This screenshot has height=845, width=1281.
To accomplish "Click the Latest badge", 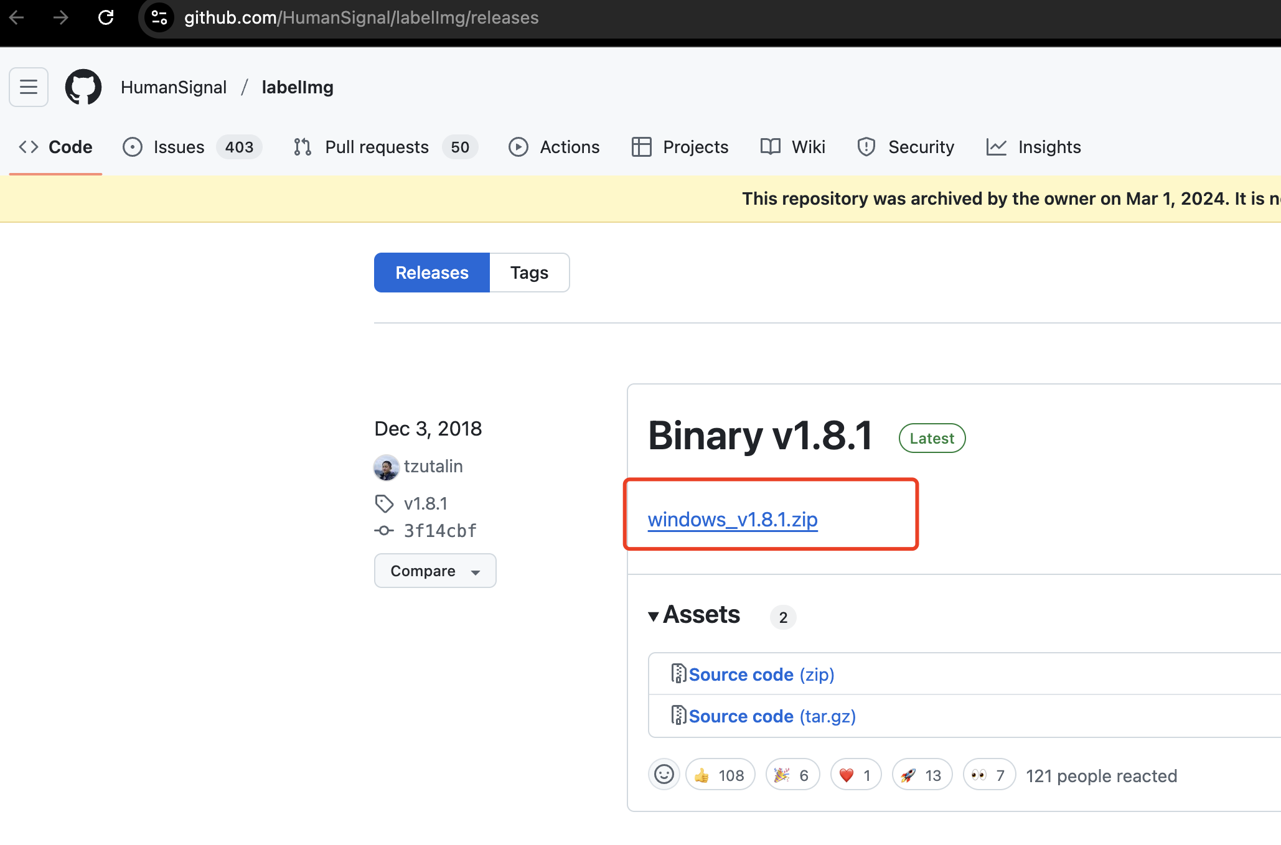I will tap(932, 438).
